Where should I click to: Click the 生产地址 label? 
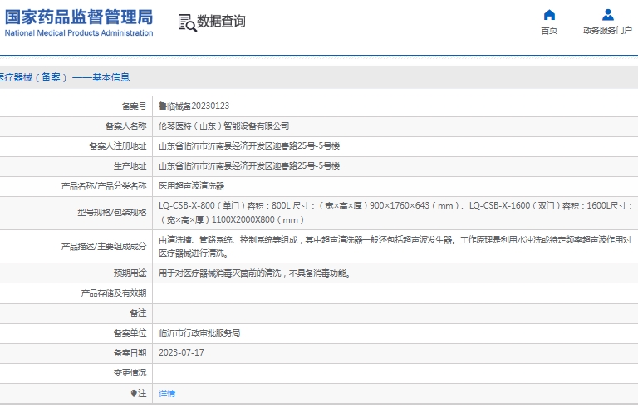(130, 166)
